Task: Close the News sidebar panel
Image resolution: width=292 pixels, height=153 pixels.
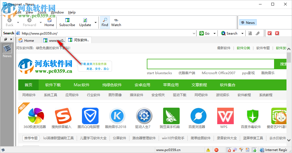Action: click(x=11, y=39)
